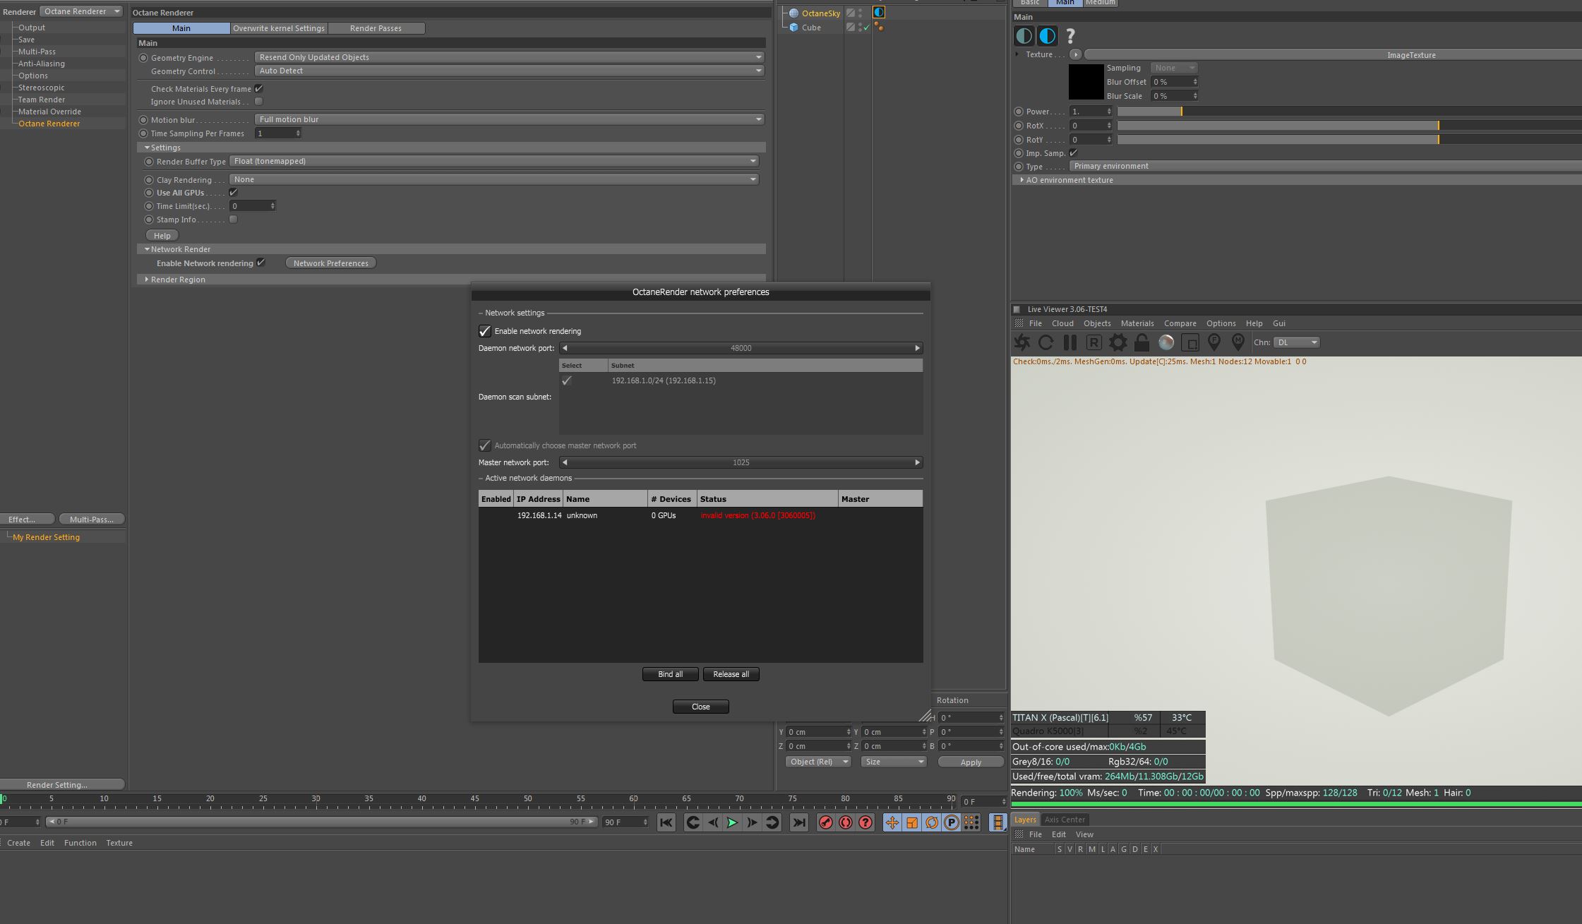1582x924 pixels.
Task: Open the Materials menu in Live Viewer
Action: [x=1137, y=323]
